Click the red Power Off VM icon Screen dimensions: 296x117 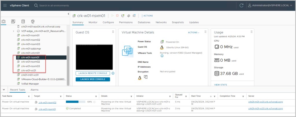117,16
